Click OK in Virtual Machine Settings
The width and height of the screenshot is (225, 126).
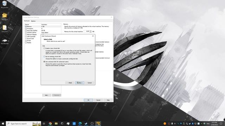tap(88, 100)
